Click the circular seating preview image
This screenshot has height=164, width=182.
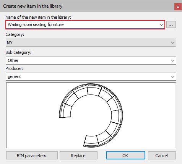point(91,115)
